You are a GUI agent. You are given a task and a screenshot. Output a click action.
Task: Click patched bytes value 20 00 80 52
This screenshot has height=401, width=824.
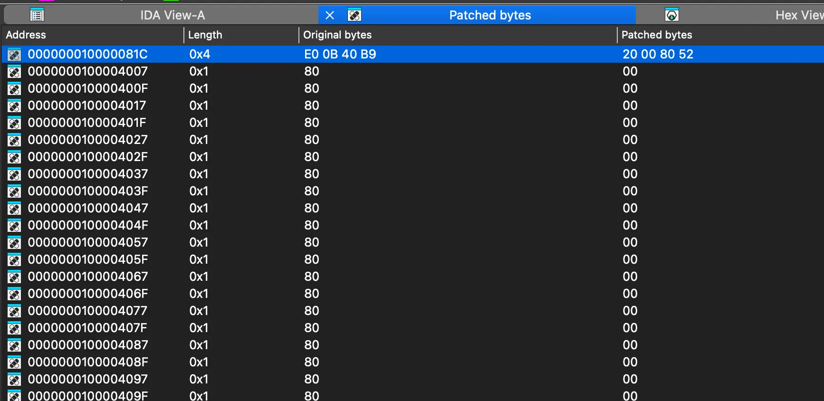658,54
